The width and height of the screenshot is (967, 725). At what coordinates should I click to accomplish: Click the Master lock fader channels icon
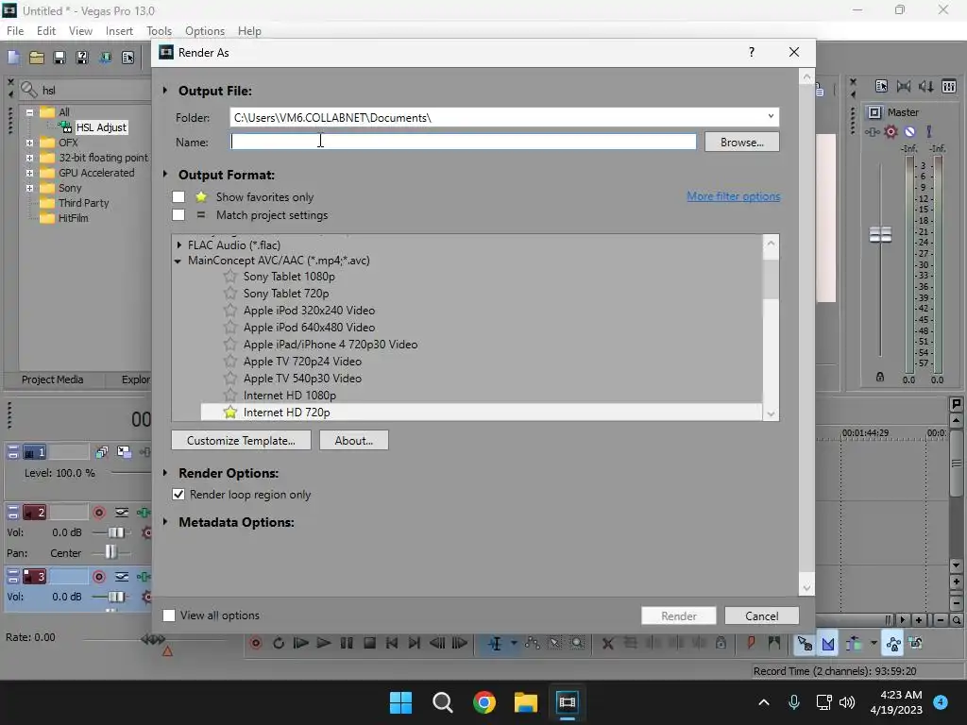(x=880, y=377)
